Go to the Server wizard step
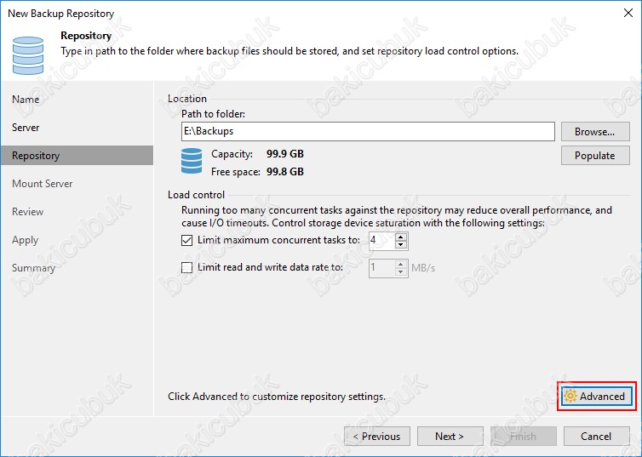Image resolution: width=642 pixels, height=457 pixels. point(26,128)
